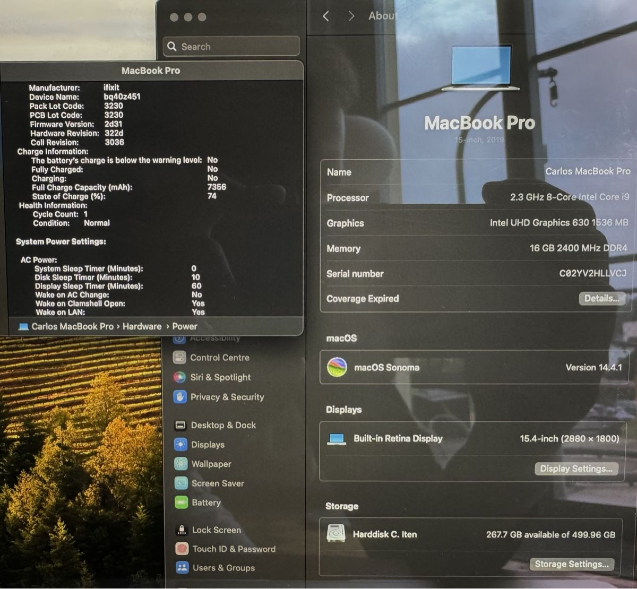
Task: Open coverage Details... button
Action: click(x=601, y=298)
